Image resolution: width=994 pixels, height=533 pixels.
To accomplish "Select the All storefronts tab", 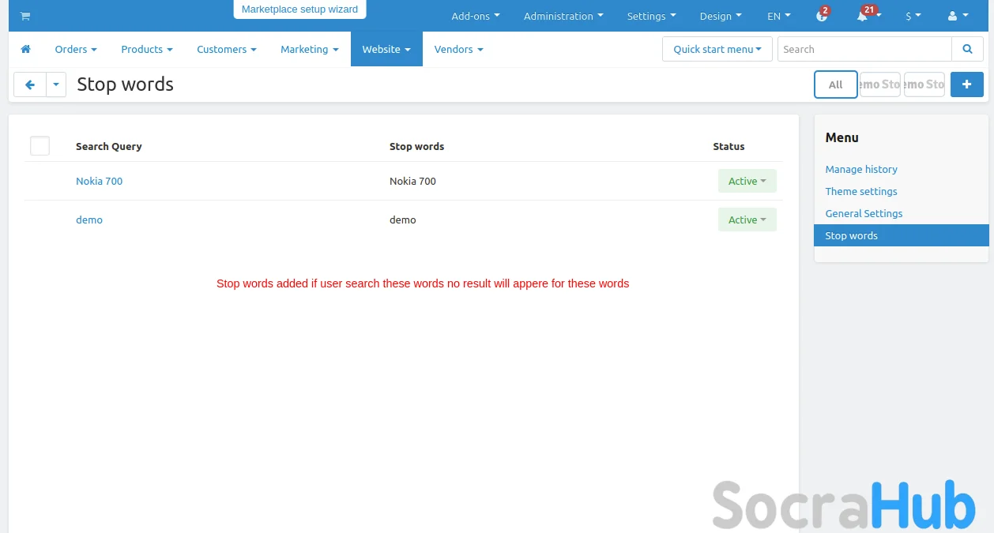I will (835, 84).
